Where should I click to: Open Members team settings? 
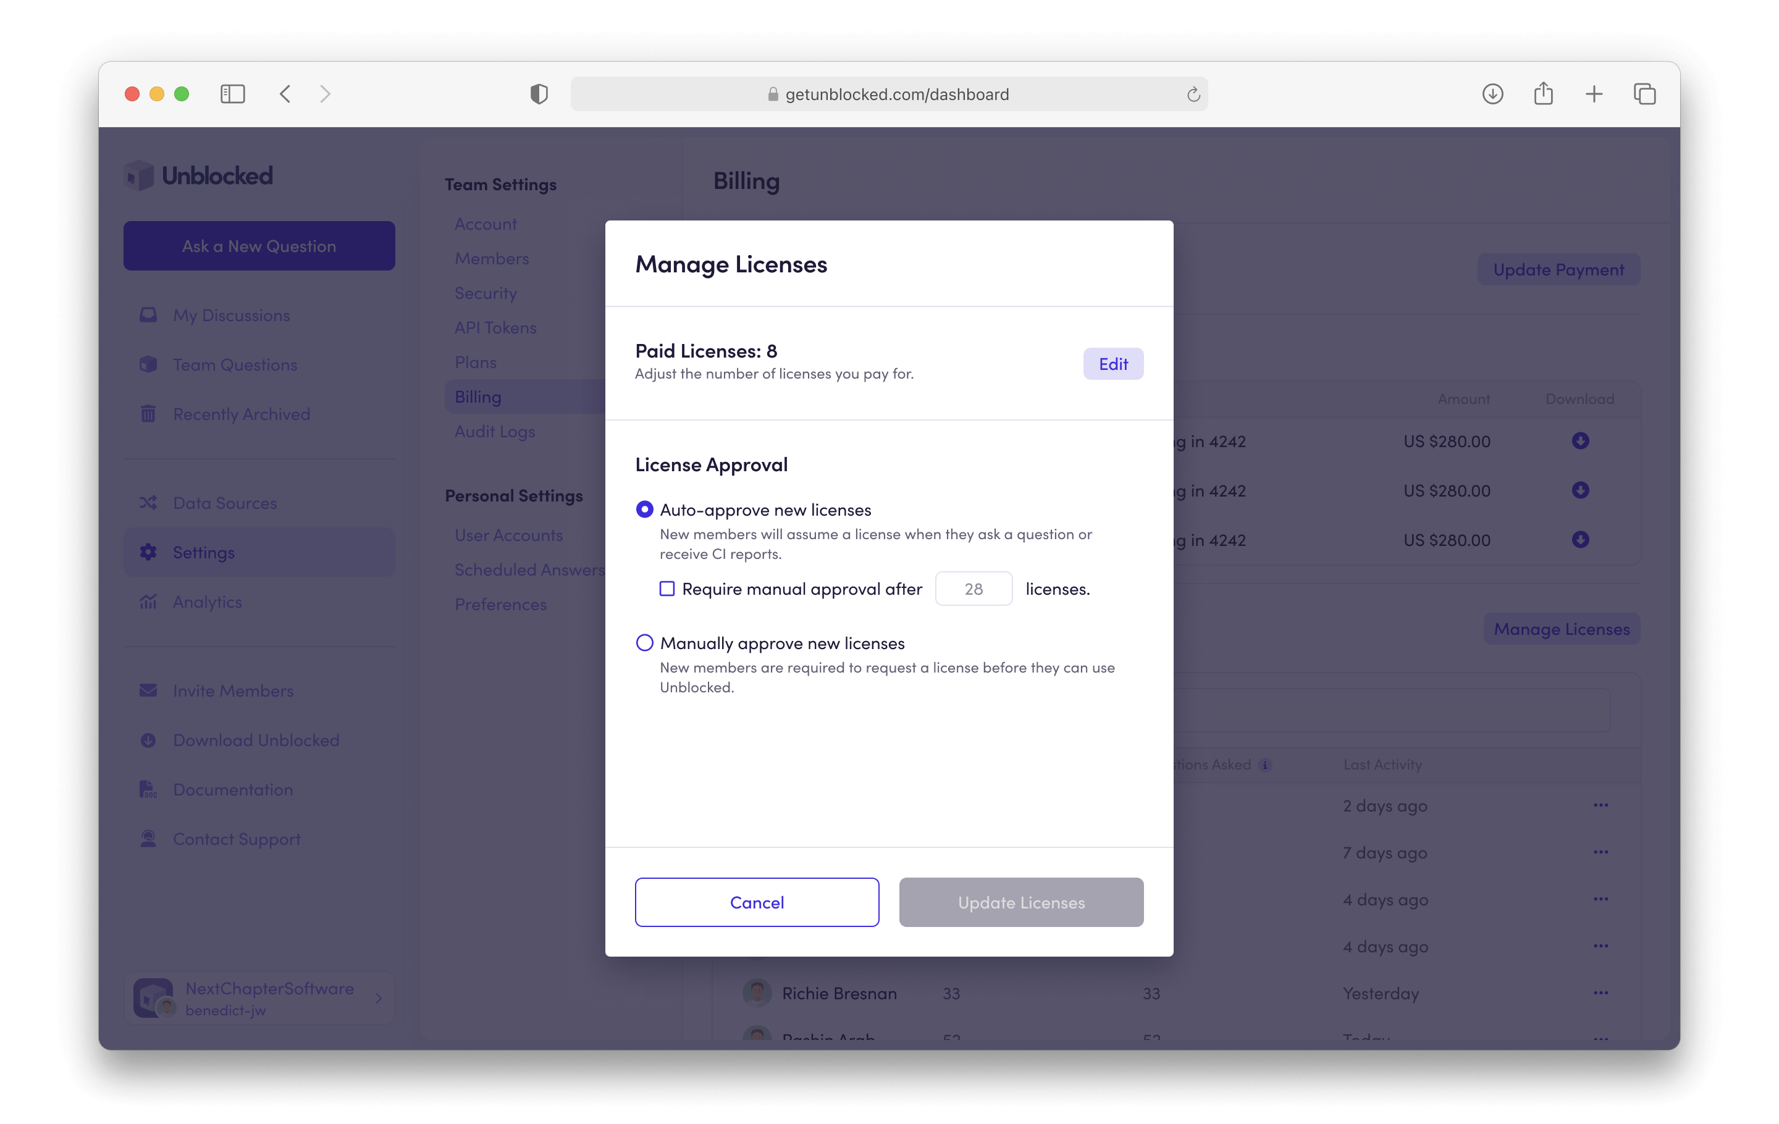tap(491, 259)
